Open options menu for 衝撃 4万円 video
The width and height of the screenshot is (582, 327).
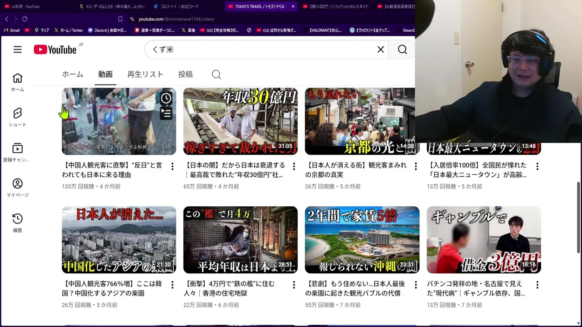pyautogui.click(x=294, y=285)
